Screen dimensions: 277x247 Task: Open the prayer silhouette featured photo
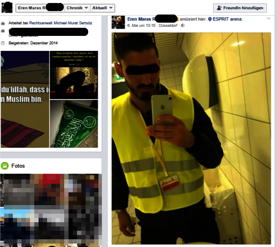click(x=74, y=75)
